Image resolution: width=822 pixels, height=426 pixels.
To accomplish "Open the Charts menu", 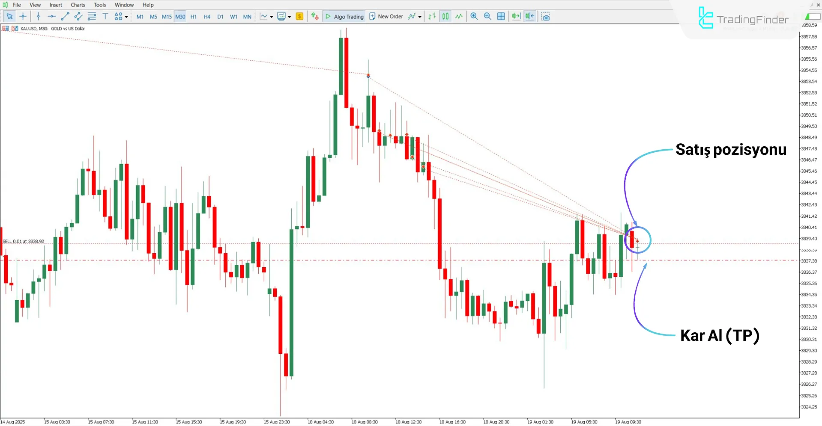I will point(78,5).
